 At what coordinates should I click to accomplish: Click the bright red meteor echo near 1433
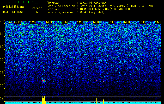pyautogui.click(x=44, y=81)
